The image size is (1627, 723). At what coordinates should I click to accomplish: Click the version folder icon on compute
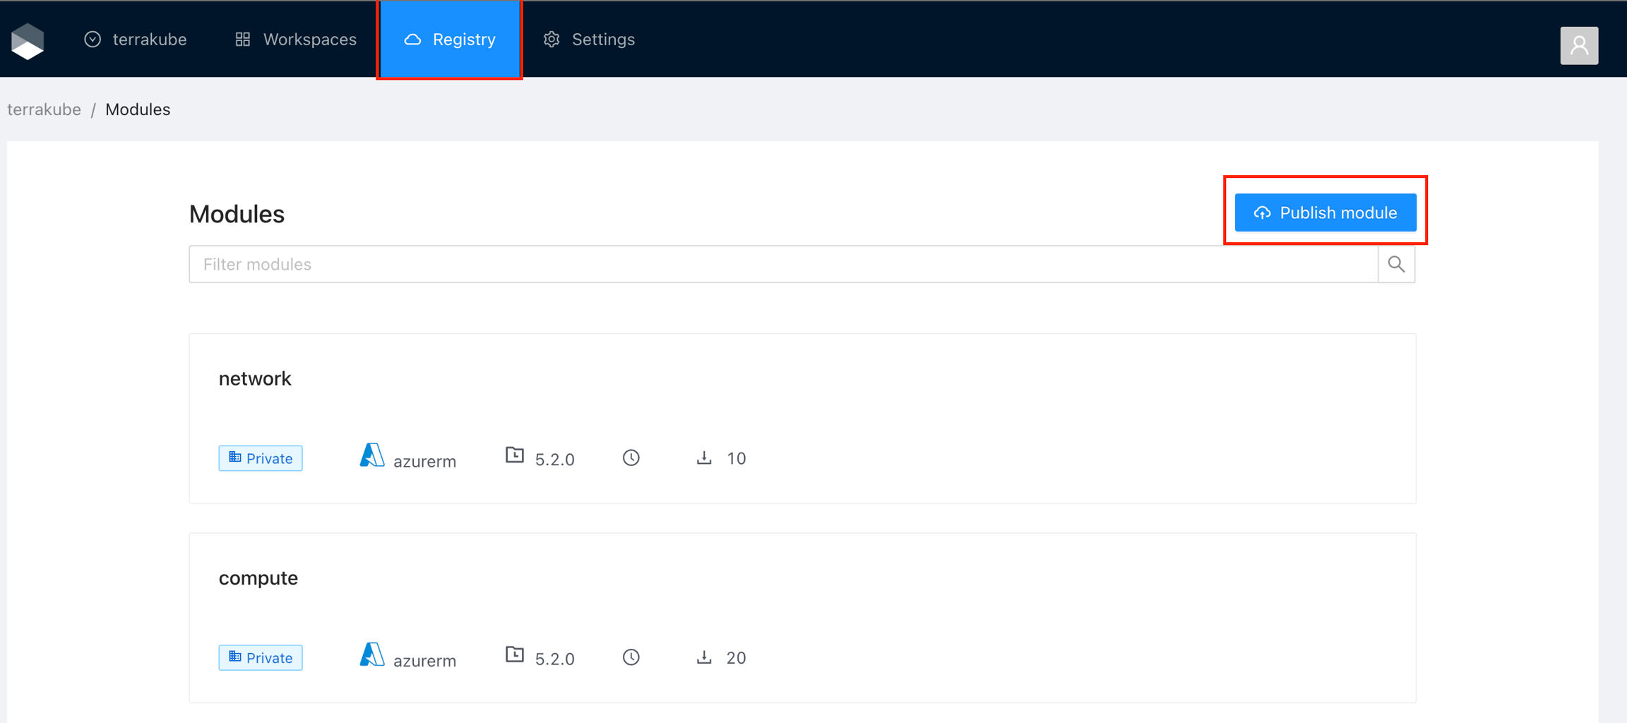pyautogui.click(x=515, y=655)
